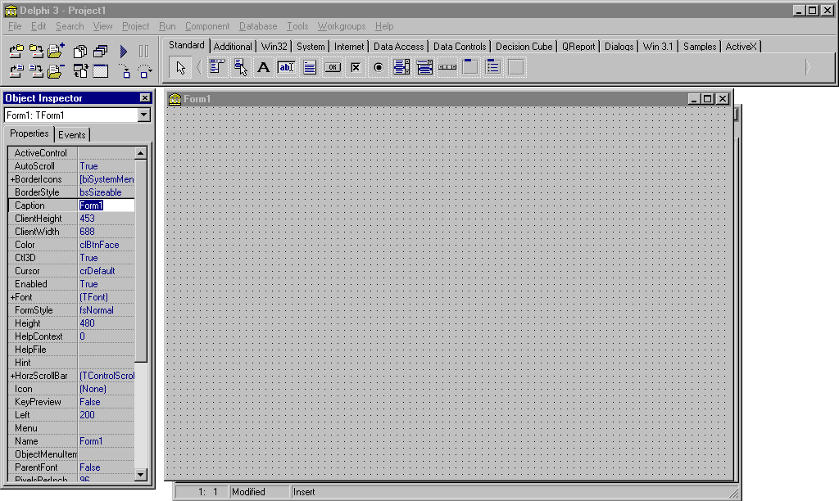Click the Trace Into debug icon

[125, 71]
